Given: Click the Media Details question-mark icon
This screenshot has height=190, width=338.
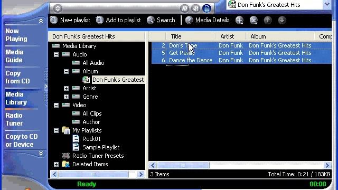Looking at the screenshot, I should 189,20.
